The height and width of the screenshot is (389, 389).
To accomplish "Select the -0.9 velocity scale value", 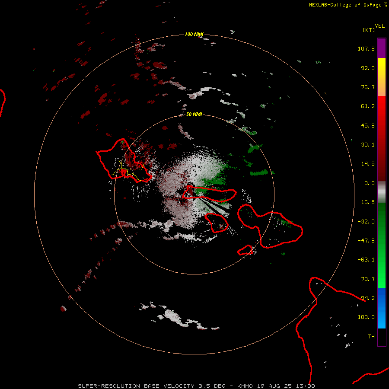I will [368, 183].
